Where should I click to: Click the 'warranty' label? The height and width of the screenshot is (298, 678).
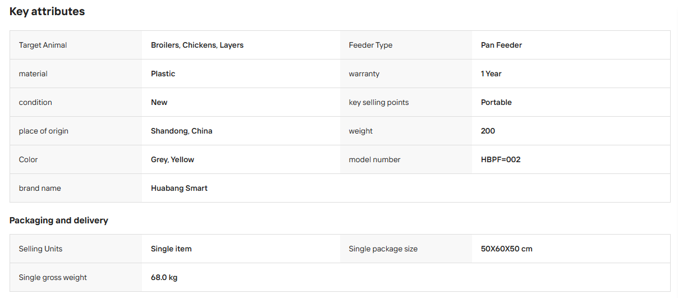pyautogui.click(x=364, y=74)
